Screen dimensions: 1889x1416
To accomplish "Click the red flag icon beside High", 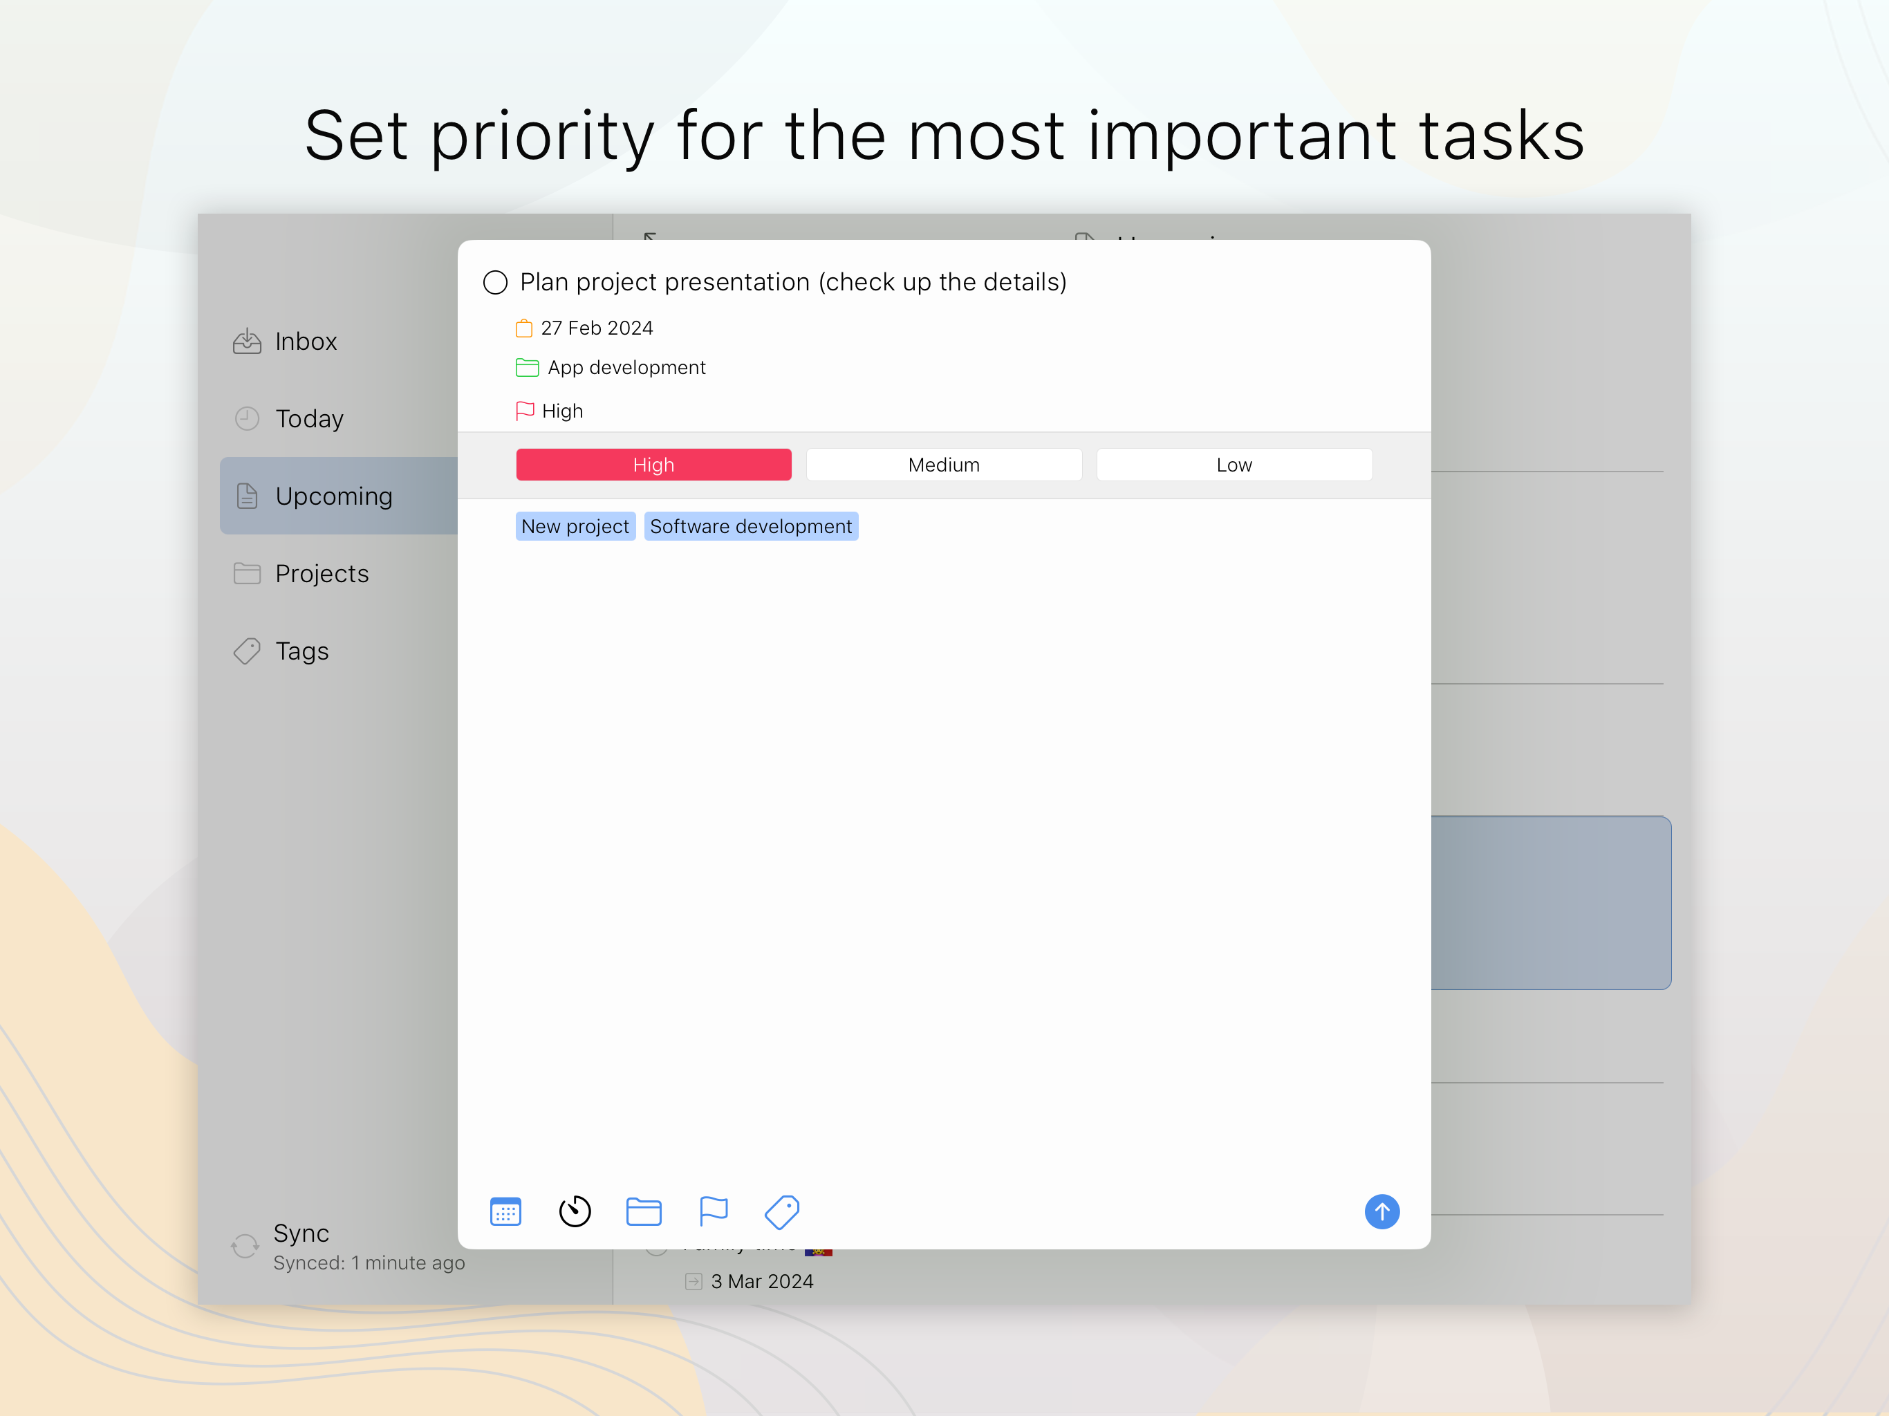I will pos(525,411).
